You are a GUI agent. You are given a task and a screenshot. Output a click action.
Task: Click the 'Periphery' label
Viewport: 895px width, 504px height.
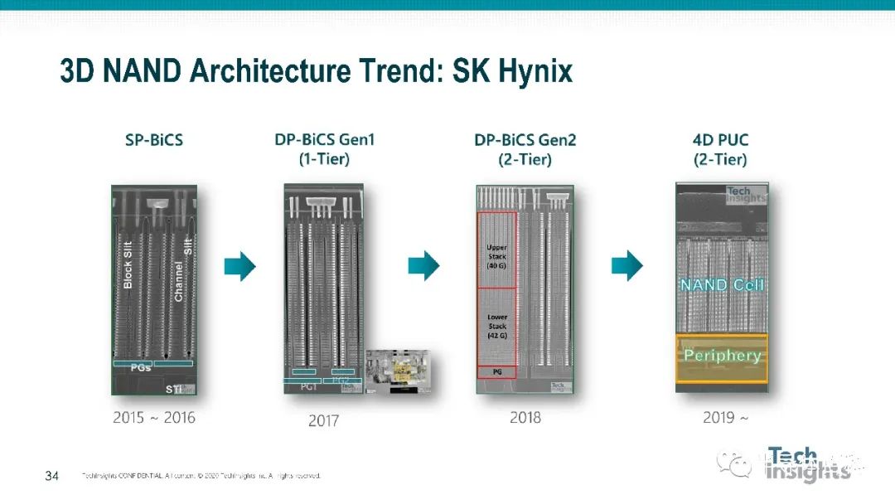click(722, 356)
